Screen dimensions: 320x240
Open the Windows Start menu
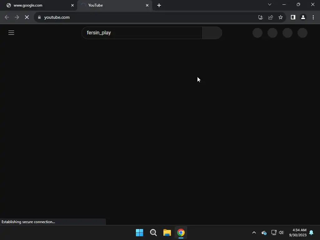pyautogui.click(x=140, y=232)
